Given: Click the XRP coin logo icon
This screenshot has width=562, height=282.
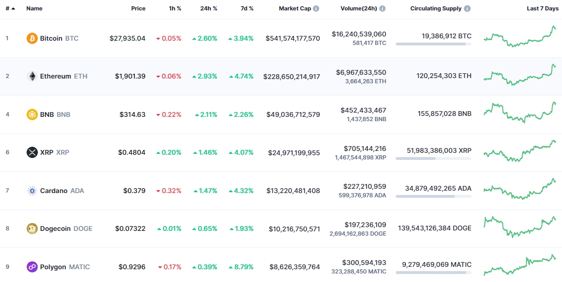Looking at the screenshot, I should [32, 152].
